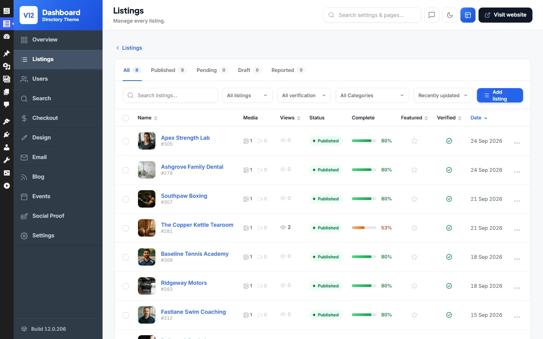Open the Recently updated sort dropdown
543x339 pixels.
[443, 95]
